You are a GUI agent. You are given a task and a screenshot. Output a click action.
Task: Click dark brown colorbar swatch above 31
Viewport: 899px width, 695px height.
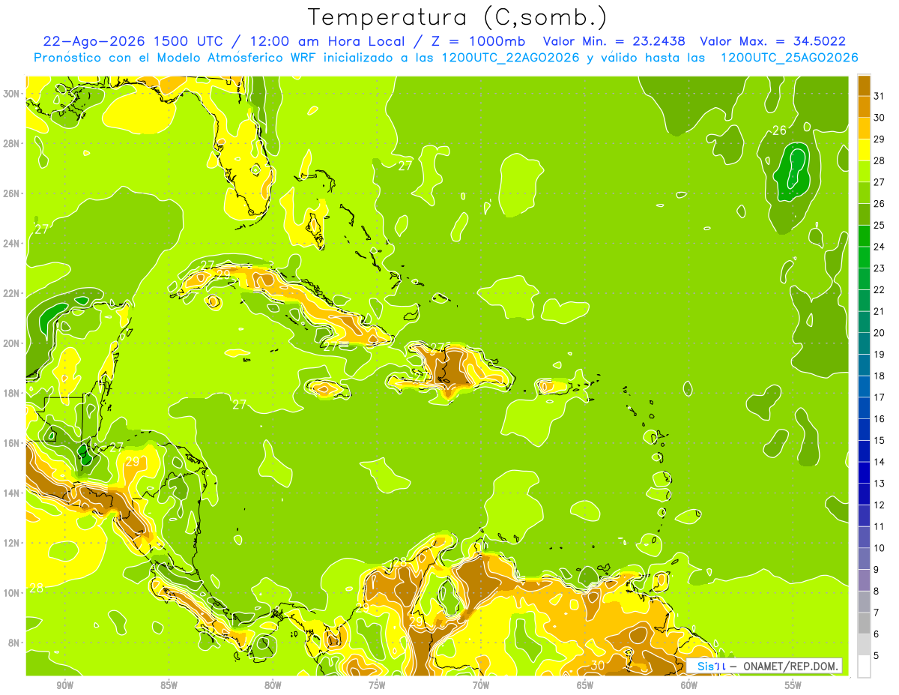(x=864, y=85)
